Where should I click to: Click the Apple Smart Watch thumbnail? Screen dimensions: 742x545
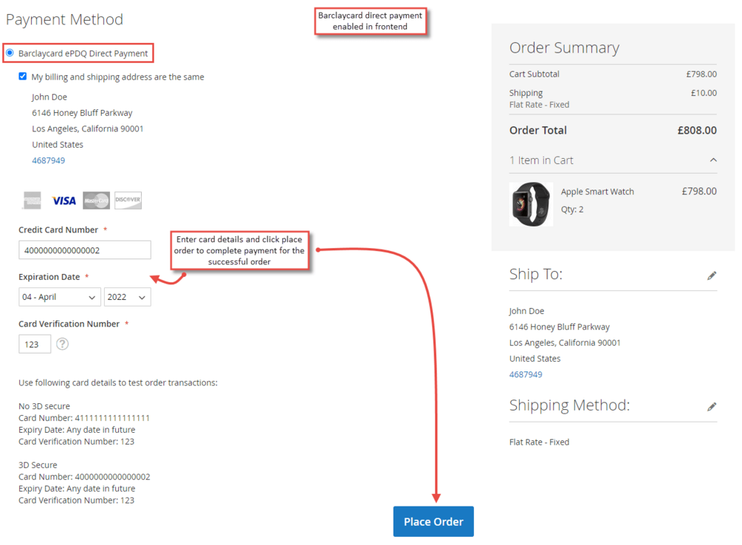coord(531,204)
